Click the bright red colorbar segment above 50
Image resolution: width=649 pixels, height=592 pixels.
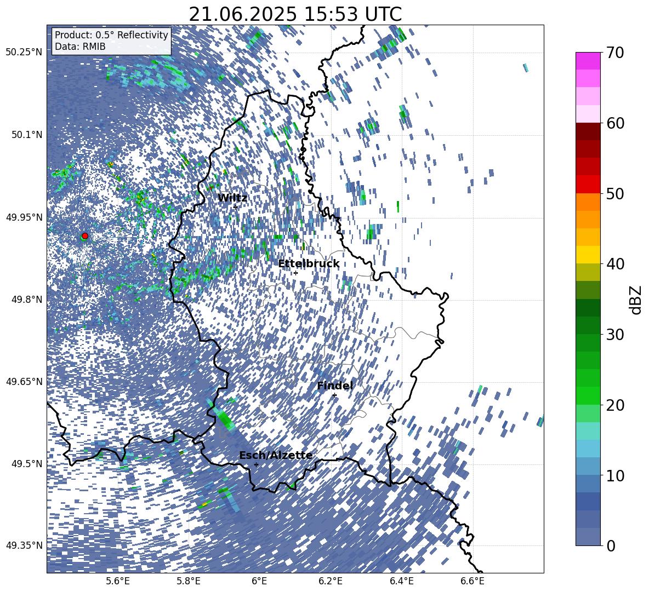pyautogui.click(x=588, y=185)
